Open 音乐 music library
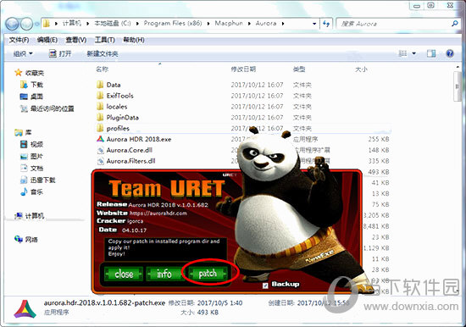 [x=31, y=192]
